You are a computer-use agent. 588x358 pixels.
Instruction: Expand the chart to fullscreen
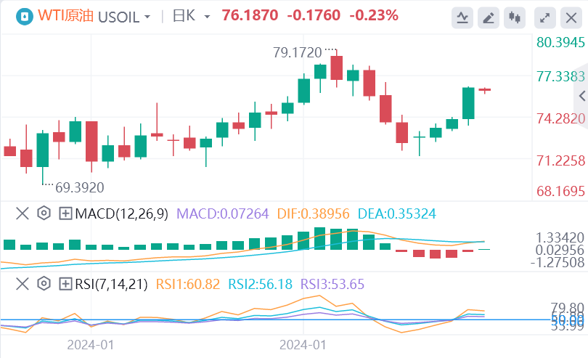pyautogui.click(x=544, y=17)
